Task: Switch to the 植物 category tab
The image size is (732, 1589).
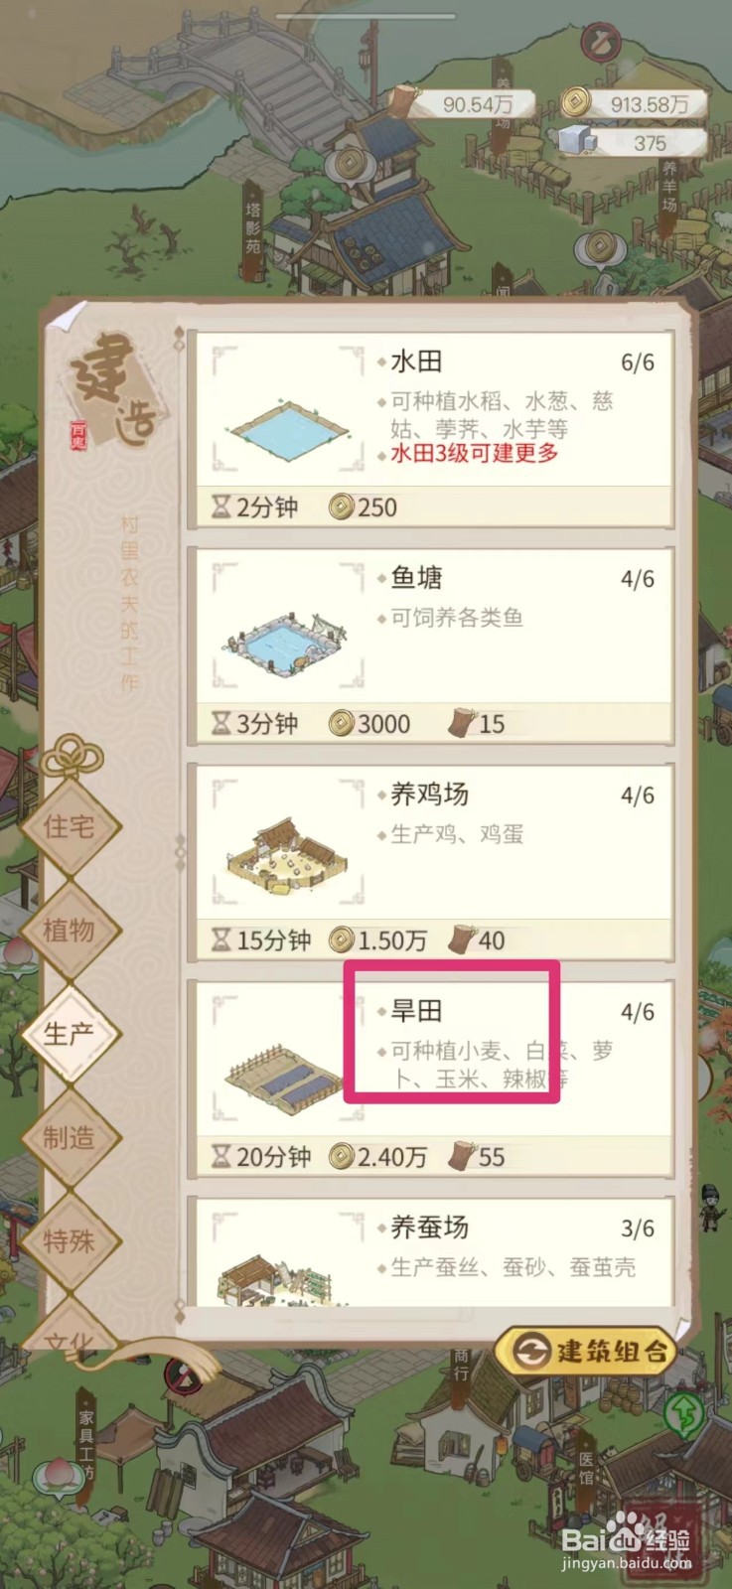Action: tap(70, 931)
